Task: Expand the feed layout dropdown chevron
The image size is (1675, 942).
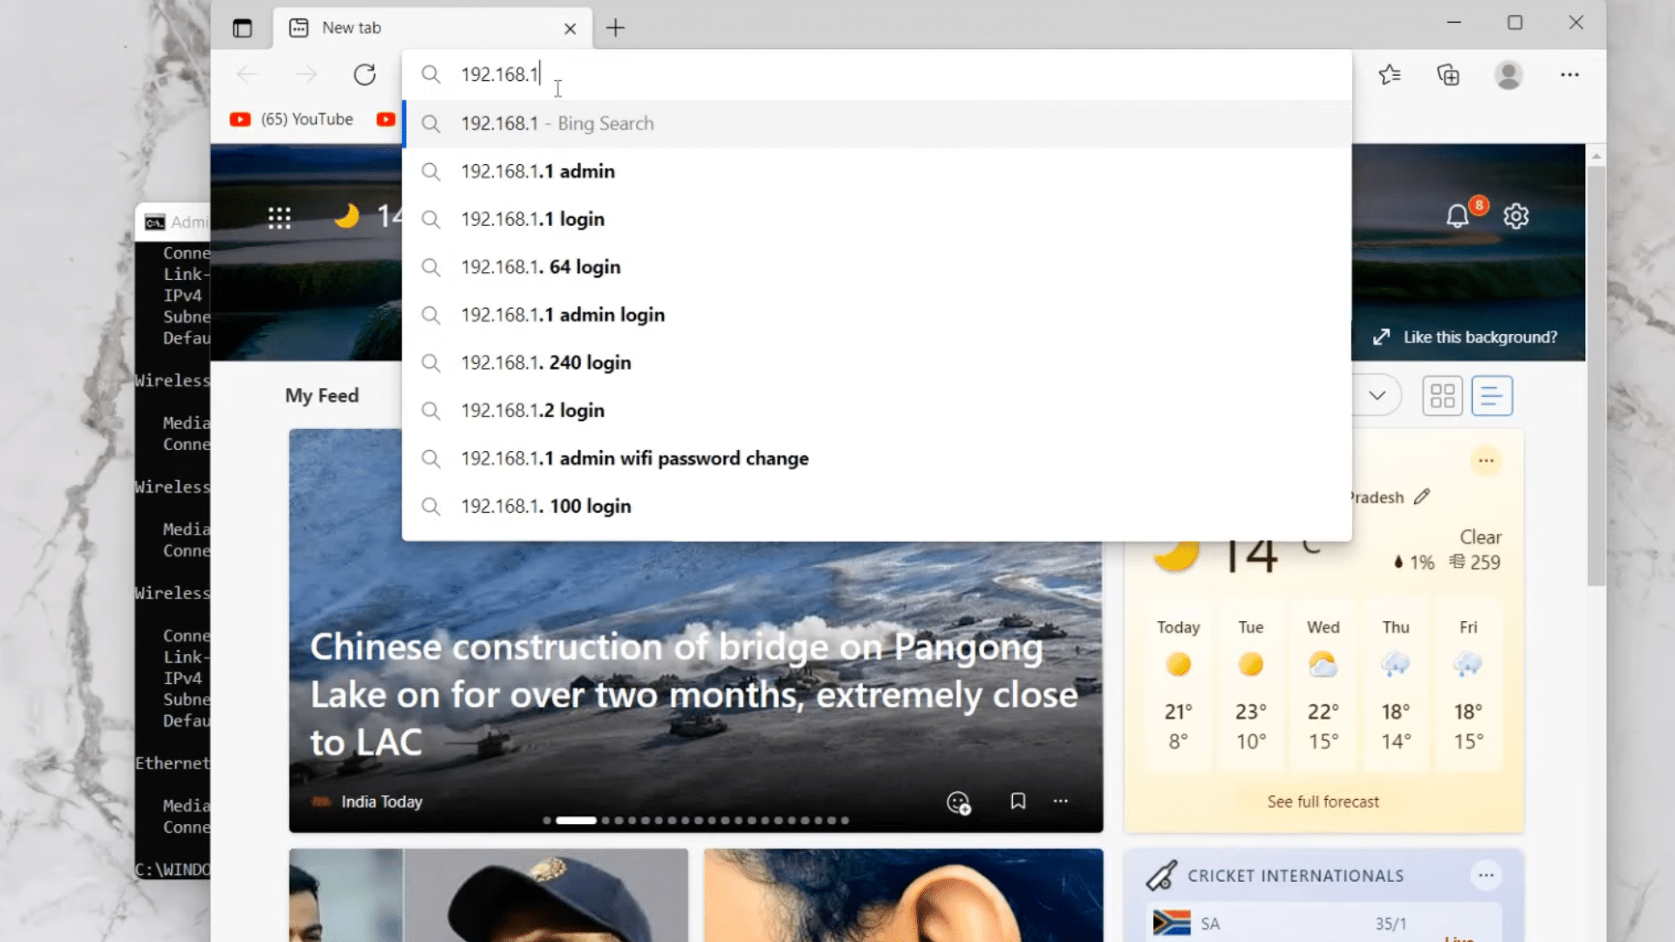Action: click(x=1377, y=396)
